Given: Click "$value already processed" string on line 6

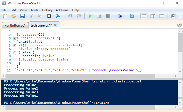Looking at the screenshot, I should [44, 49].
